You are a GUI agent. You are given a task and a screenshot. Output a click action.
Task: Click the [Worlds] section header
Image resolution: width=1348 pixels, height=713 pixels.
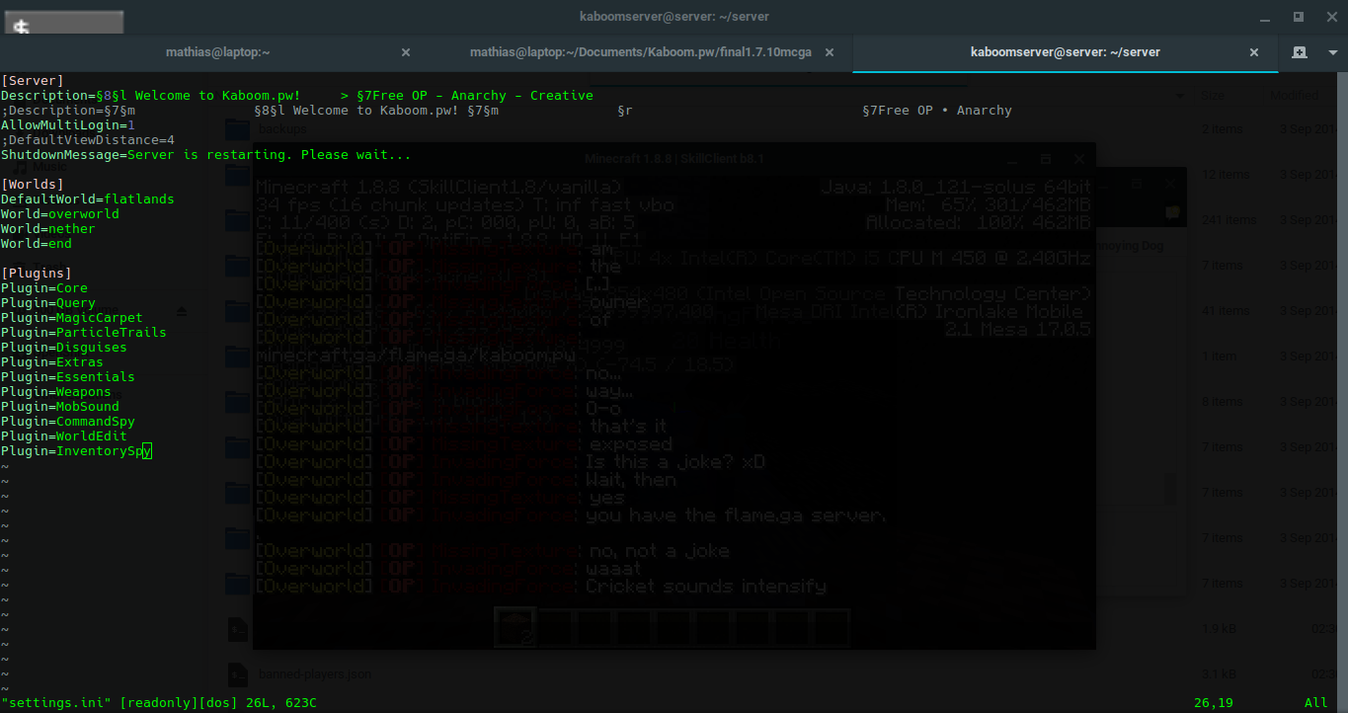[33, 185]
